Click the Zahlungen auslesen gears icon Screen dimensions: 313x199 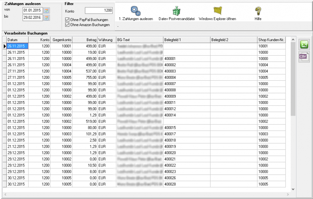click(x=136, y=11)
